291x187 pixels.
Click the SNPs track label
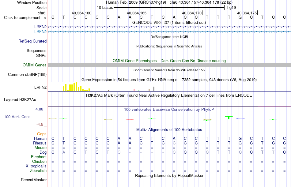pyautogui.click(x=41, y=55)
